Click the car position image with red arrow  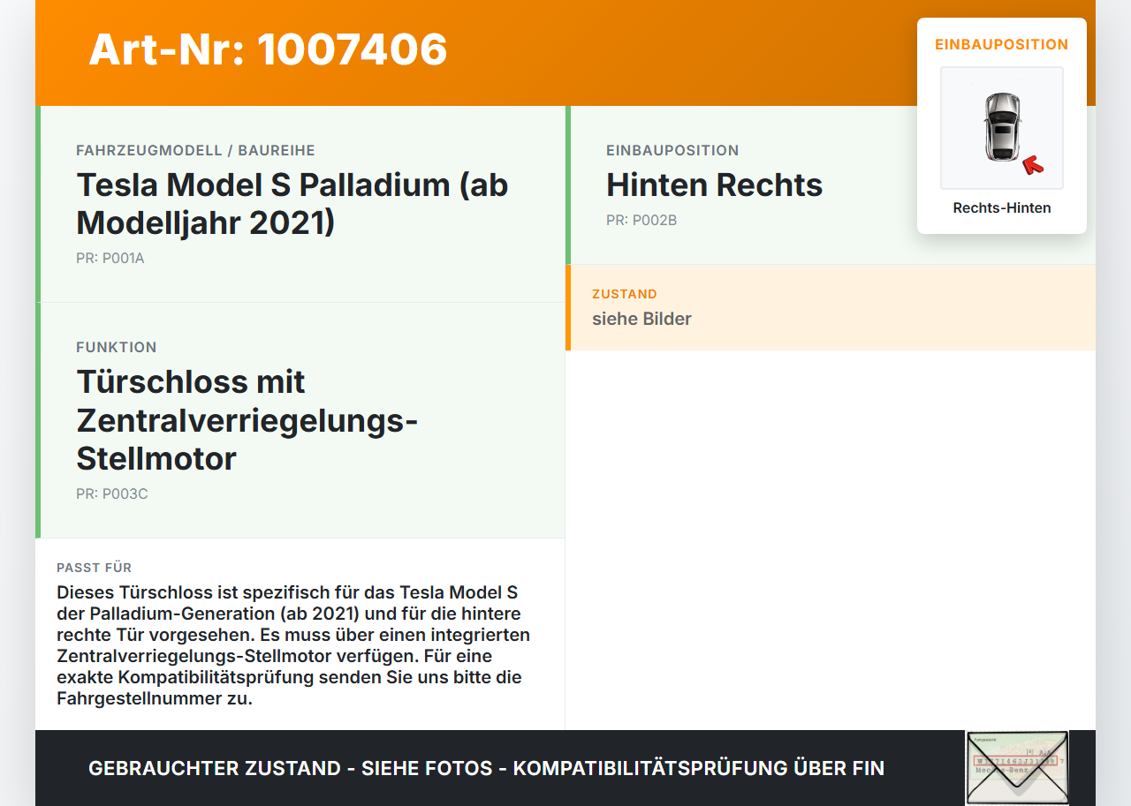click(1002, 128)
